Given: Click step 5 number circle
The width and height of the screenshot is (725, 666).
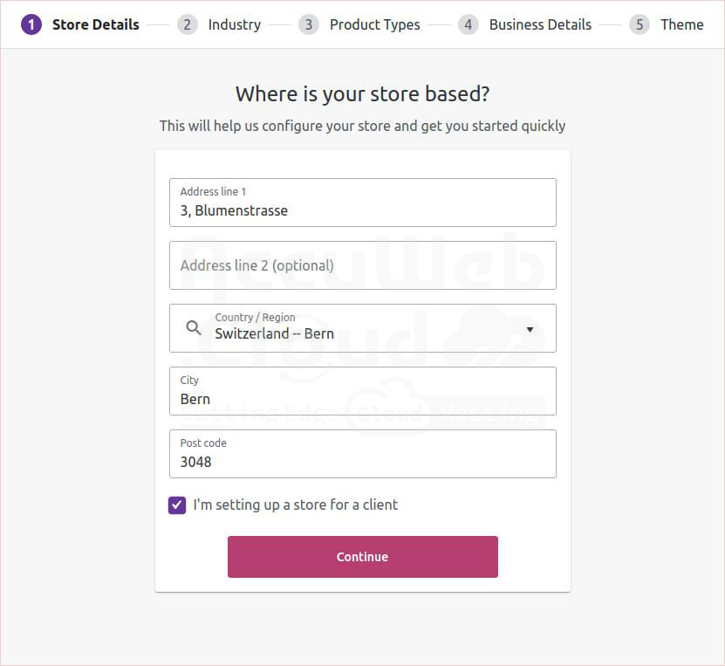Looking at the screenshot, I should 640,24.
